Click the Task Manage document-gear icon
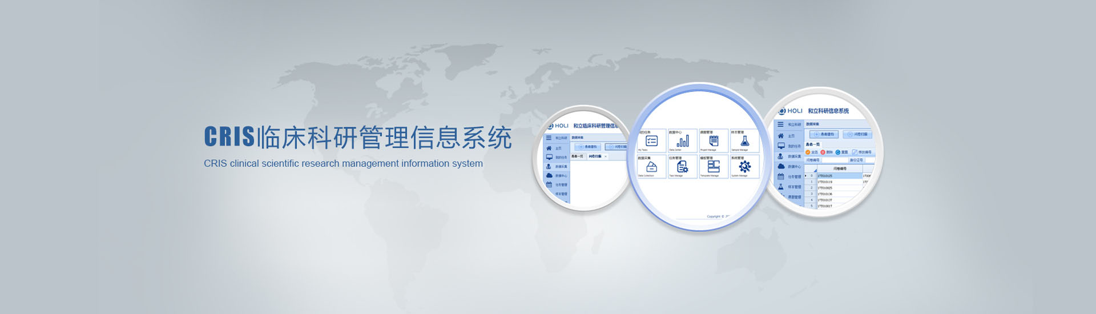The image size is (1096, 314). pyautogui.click(x=683, y=167)
